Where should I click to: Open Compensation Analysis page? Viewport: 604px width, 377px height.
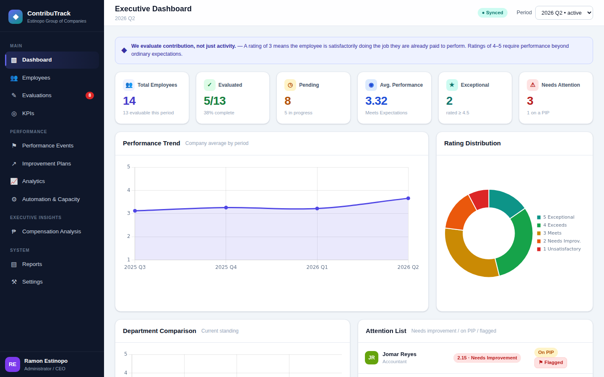(52, 232)
